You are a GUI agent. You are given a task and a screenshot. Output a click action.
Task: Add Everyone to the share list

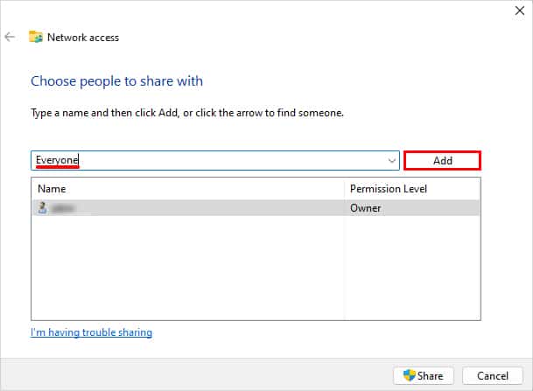(442, 160)
